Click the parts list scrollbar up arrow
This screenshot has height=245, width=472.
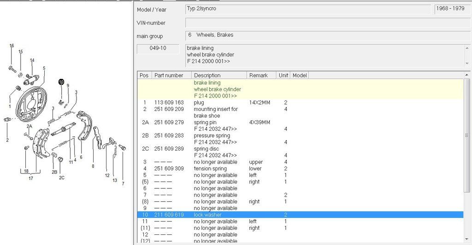pos(466,75)
